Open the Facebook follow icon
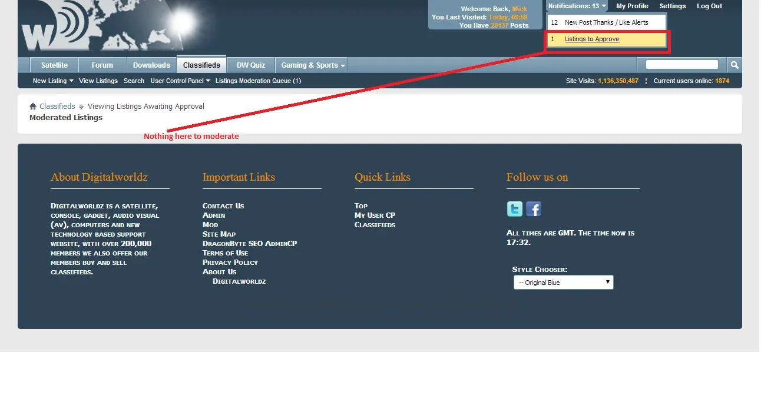This screenshot has height=405, width=761. [534, 209]
